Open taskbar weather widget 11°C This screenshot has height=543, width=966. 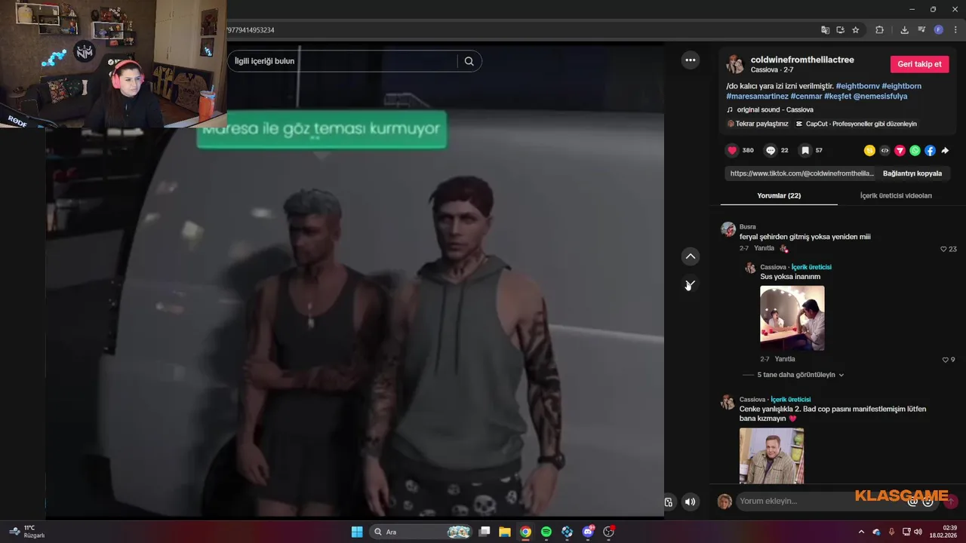[27, 532]
